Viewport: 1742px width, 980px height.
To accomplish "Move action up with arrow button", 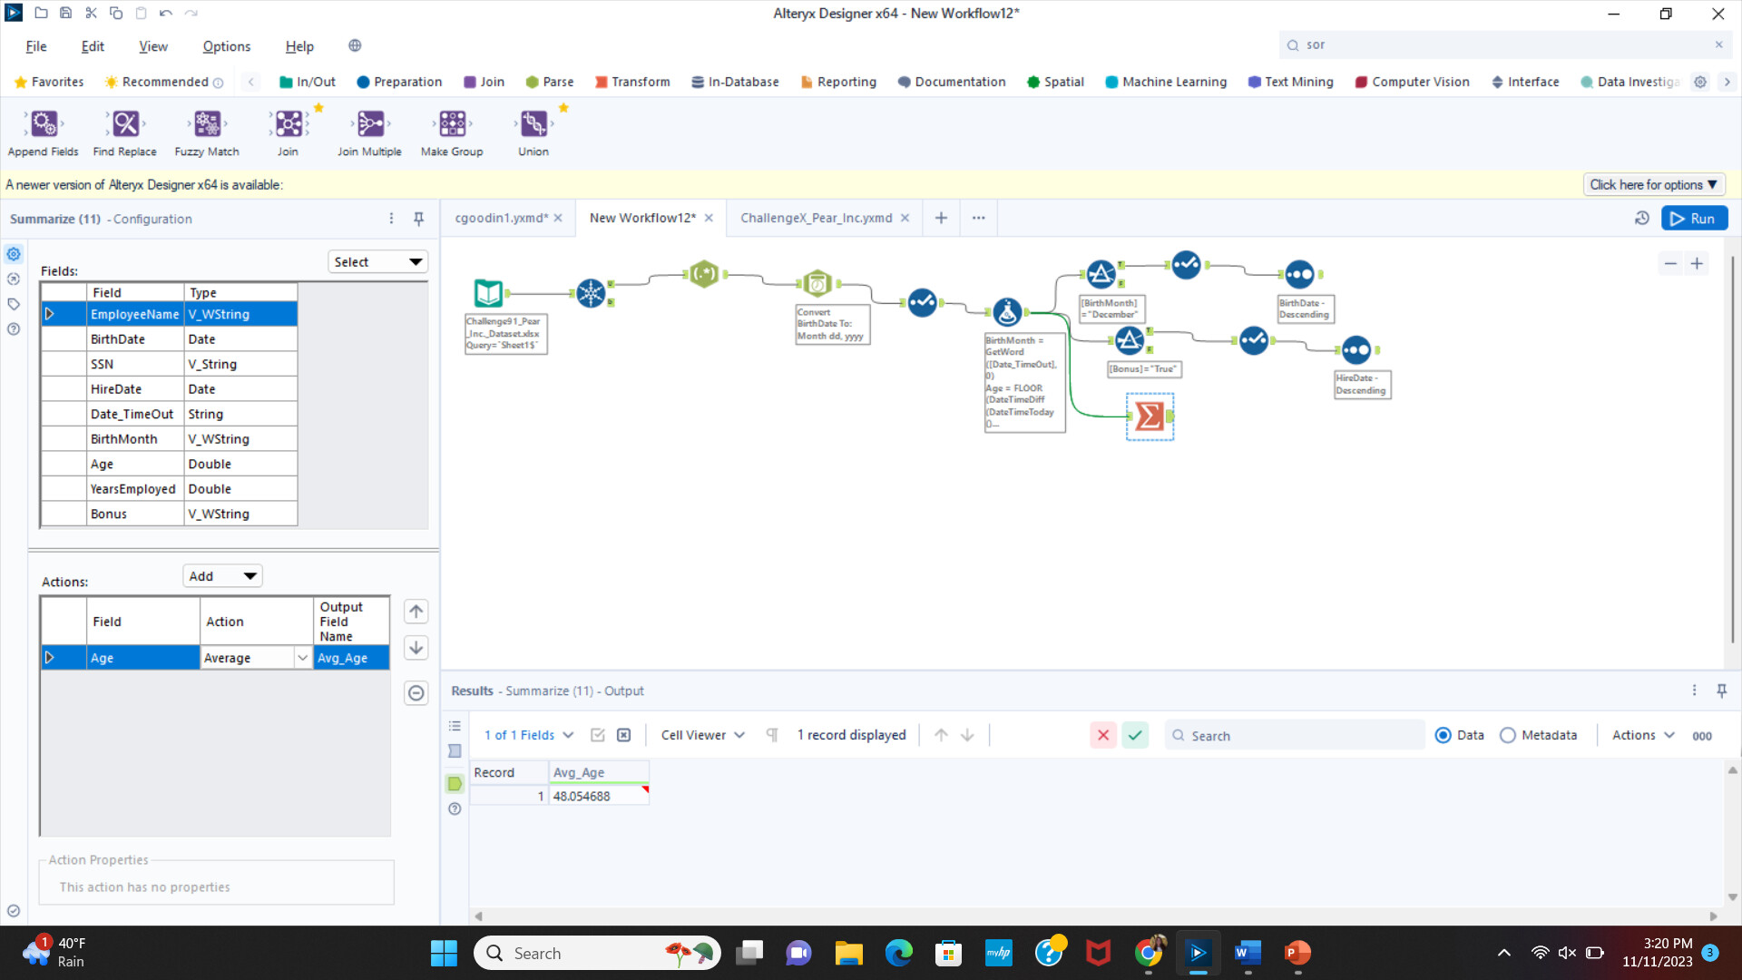I will pyautogui.click(x=416, y=612).
